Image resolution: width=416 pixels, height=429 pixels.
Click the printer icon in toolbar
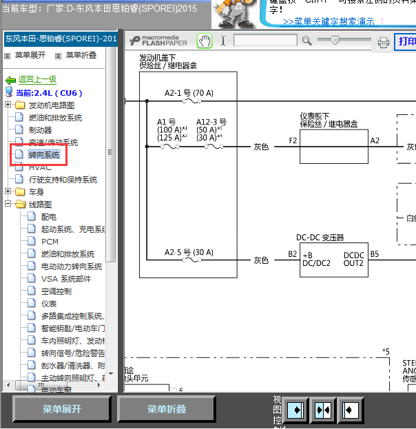[383, 43]
